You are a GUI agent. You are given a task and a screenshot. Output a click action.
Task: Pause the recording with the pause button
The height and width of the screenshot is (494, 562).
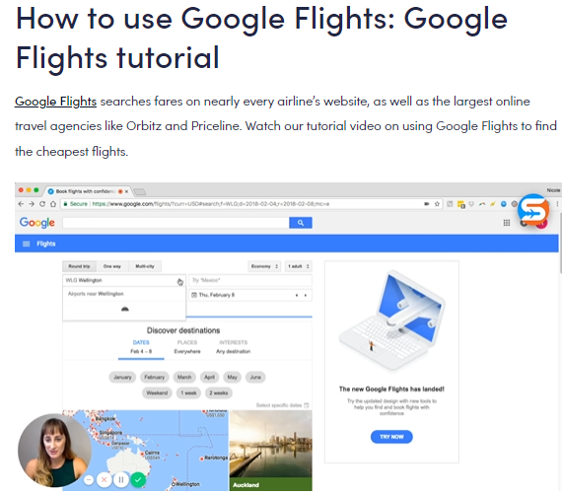pos(121,479)
